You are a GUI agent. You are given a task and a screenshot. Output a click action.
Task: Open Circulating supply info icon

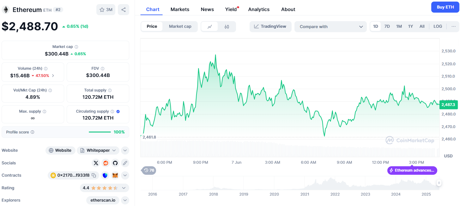(x=112, y=111)
